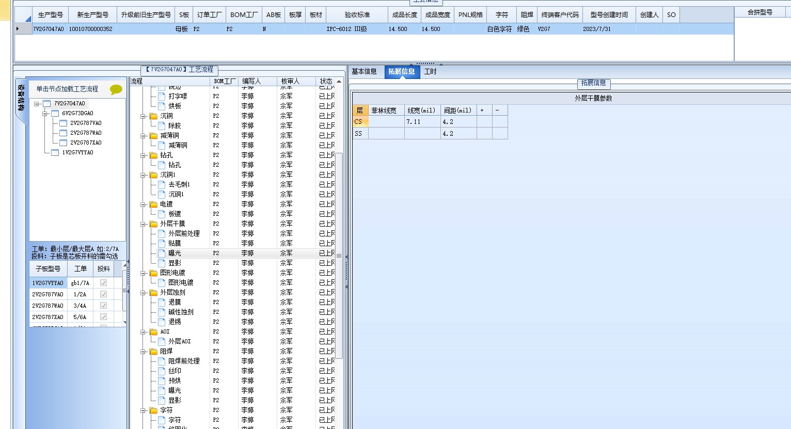Click the 去毛刺1 step document icon

coord(162,184)
